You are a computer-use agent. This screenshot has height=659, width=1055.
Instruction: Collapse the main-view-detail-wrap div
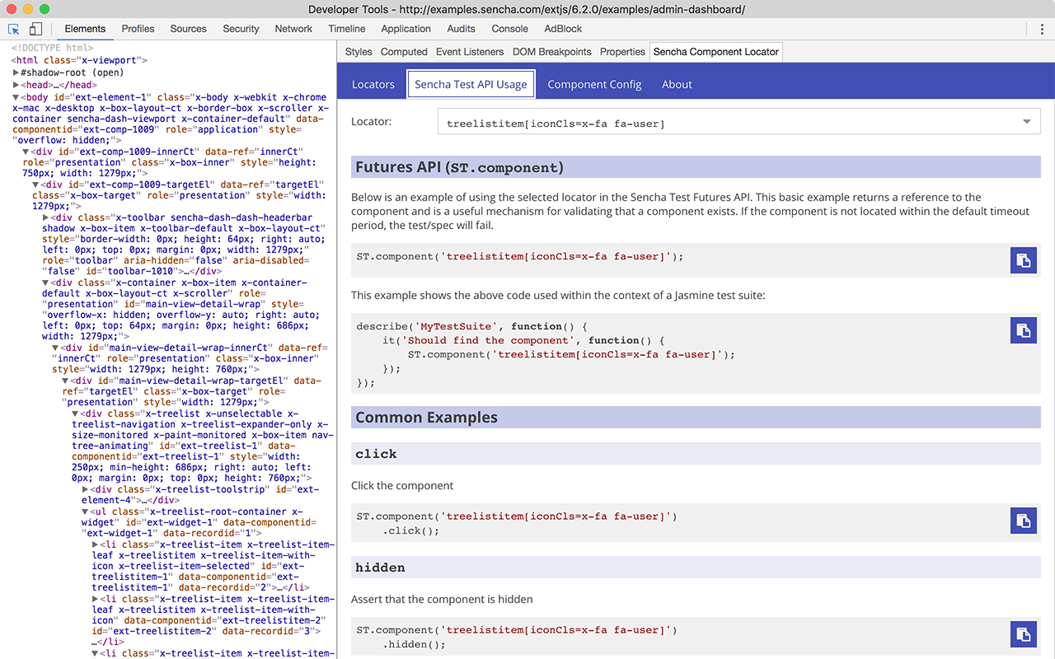click(46, 283)
